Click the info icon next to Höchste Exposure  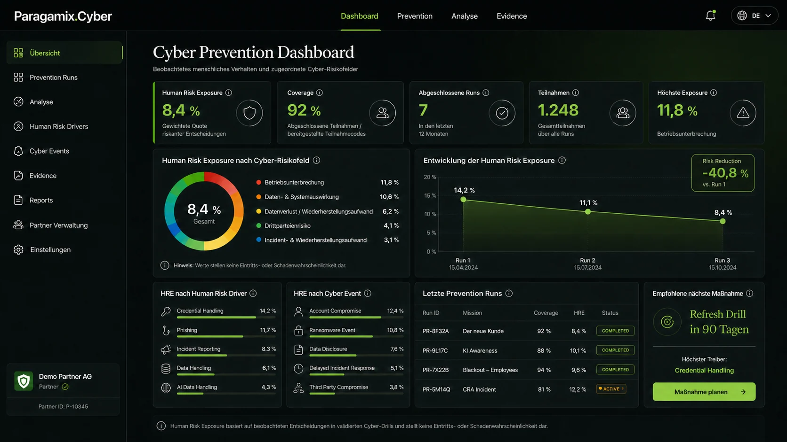714,93
